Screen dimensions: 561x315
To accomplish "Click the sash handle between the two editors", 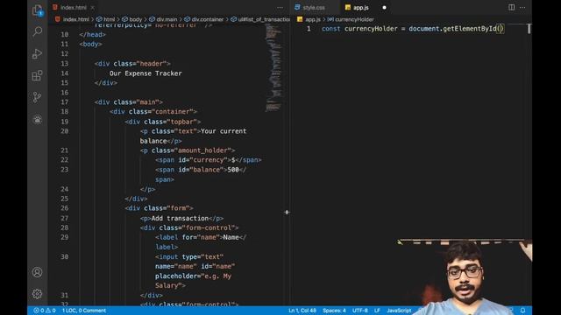I will pos(287,212).
